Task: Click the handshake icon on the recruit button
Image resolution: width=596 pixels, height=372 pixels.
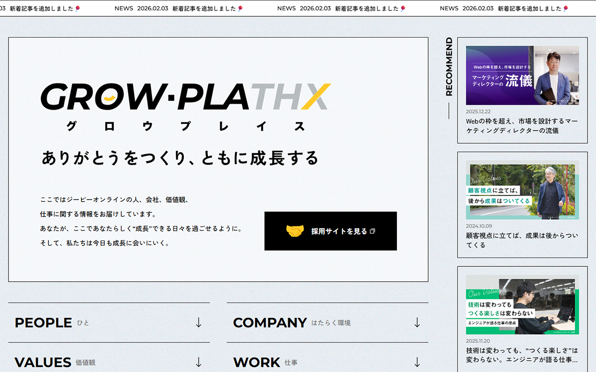Action: pyautogui.click(x=295, y=230)
